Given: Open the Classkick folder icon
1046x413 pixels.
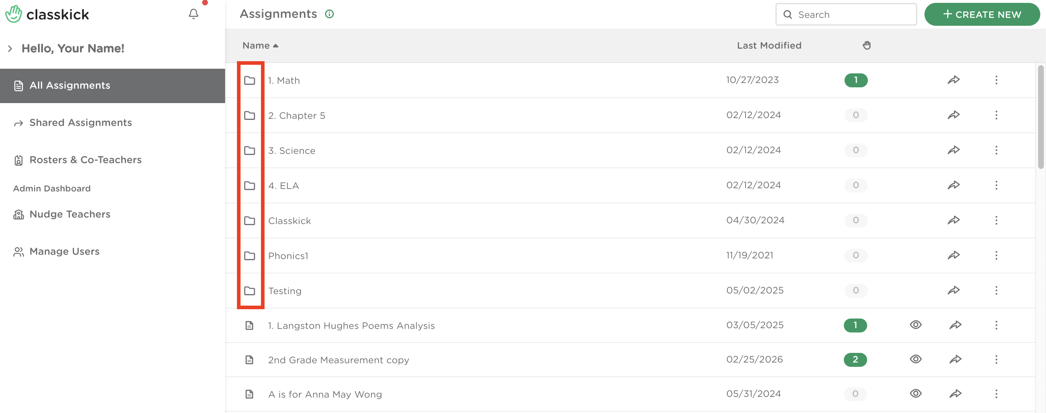Looking at the screenshot, I should click(x=250, y=220).
